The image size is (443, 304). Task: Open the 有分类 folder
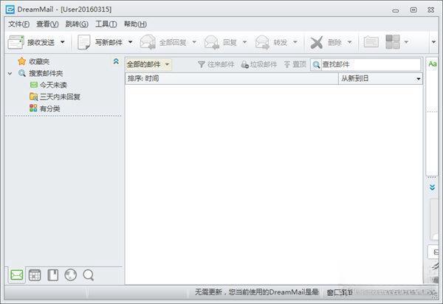[44, 108]
